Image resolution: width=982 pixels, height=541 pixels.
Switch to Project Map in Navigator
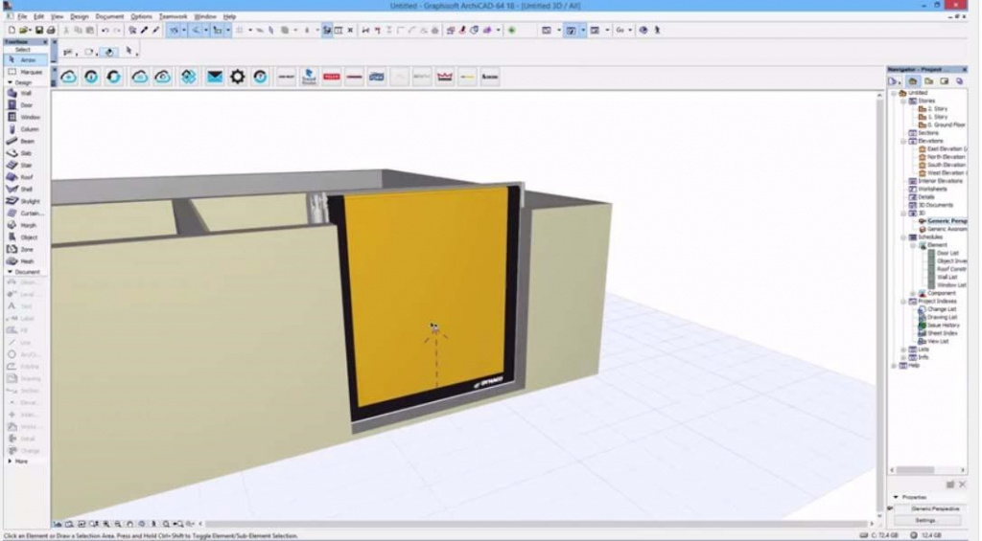click(913, 82)
